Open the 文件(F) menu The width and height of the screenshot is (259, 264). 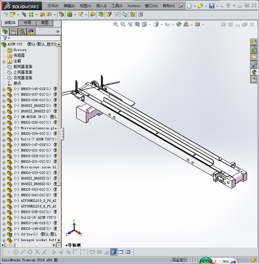(53, 6)
